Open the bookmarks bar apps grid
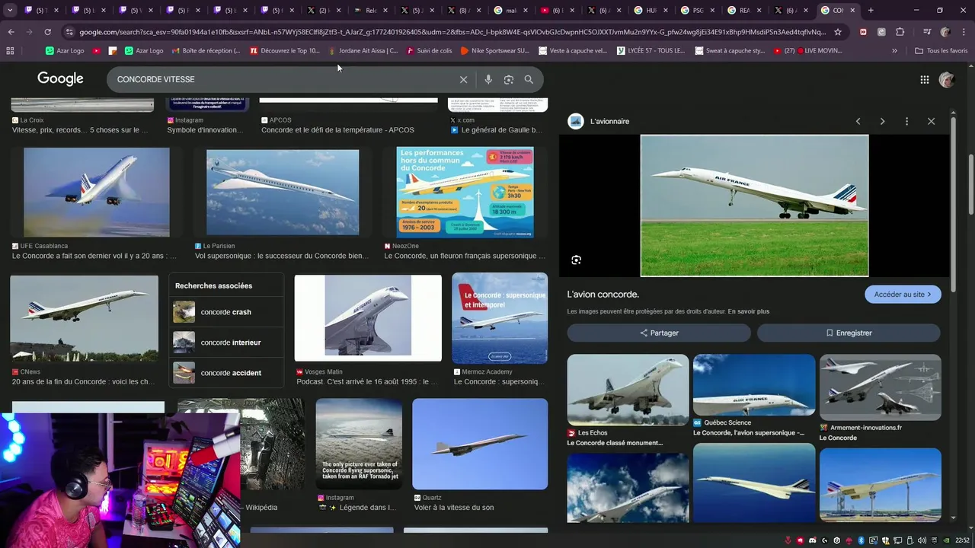The image size is (975, 548). click(10, 50)
